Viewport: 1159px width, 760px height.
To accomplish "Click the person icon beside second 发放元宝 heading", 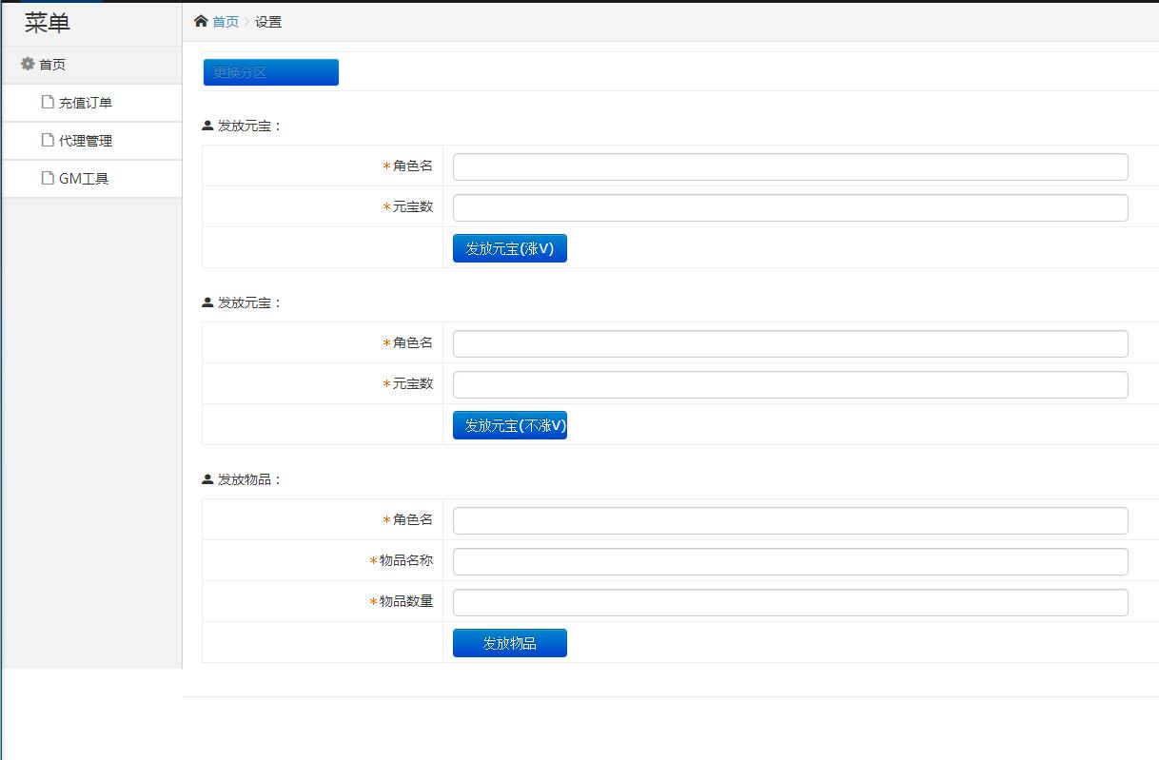I will tap(205, 302).
